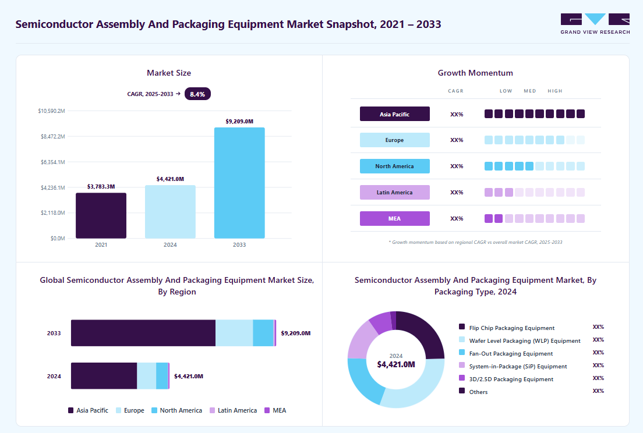
Task: Click the Asia Pacific momentum indicator squares
Action: 535,114
